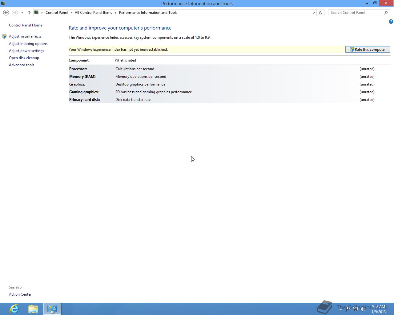394x315 pixels.
Task: Open the clock showing 1/9/2013
Action: point(378,309)
